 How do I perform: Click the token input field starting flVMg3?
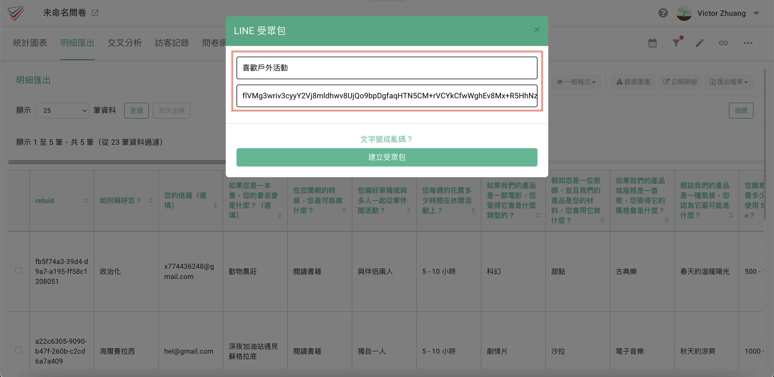[x=387, y=96]
